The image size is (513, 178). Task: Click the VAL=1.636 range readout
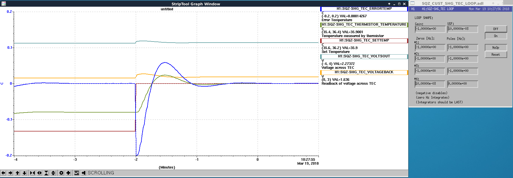(336, 80)
